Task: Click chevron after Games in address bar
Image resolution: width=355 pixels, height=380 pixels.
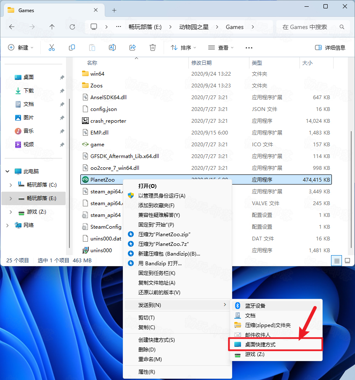Action: click(253, 27)
